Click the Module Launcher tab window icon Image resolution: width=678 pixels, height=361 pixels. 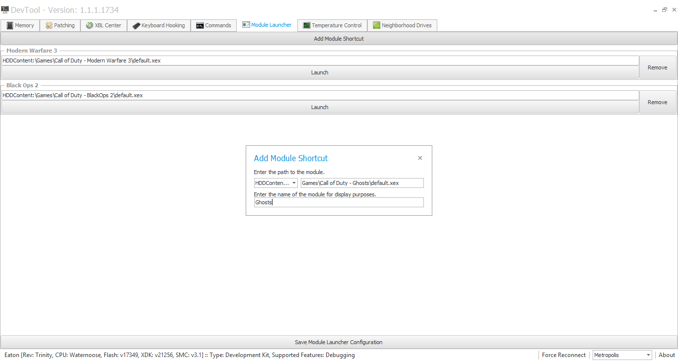tap(246, 25)
